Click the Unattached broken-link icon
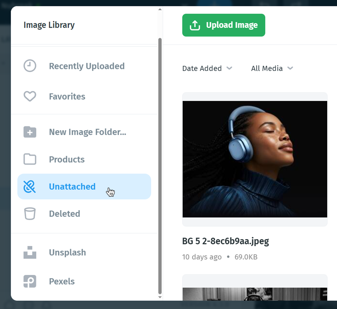 [29, 186]
